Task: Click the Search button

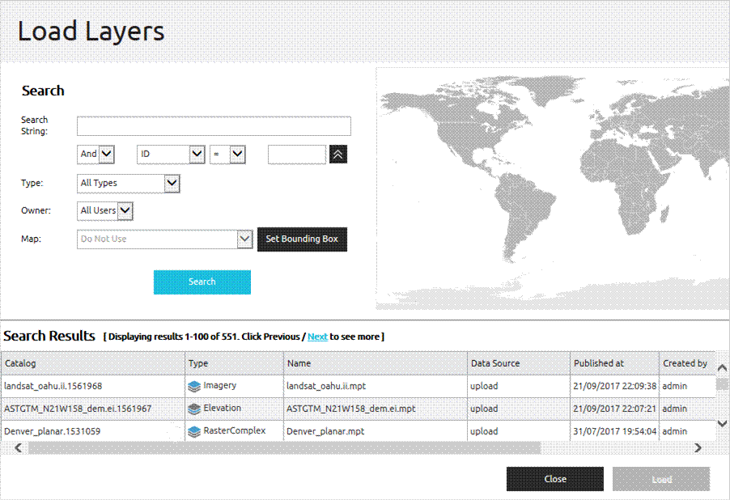Action: (x=202, y=282)
